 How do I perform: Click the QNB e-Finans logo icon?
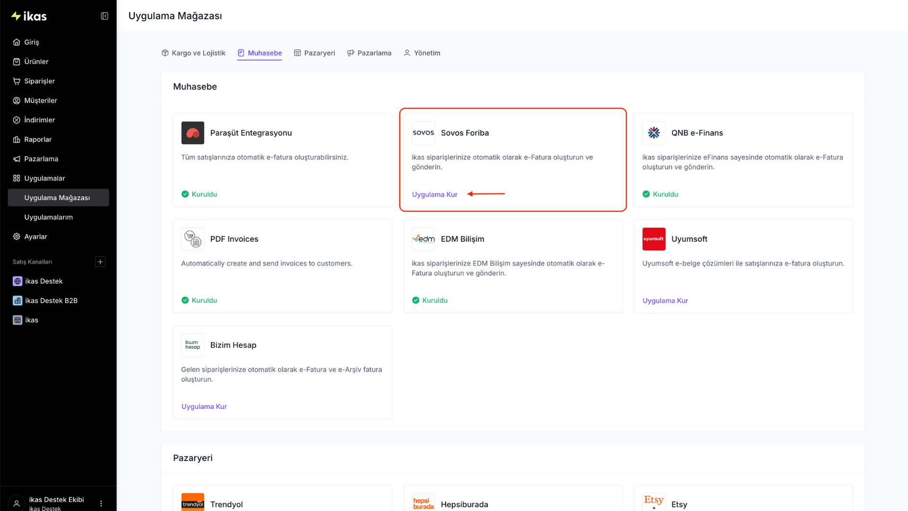(x=654, y=133)
